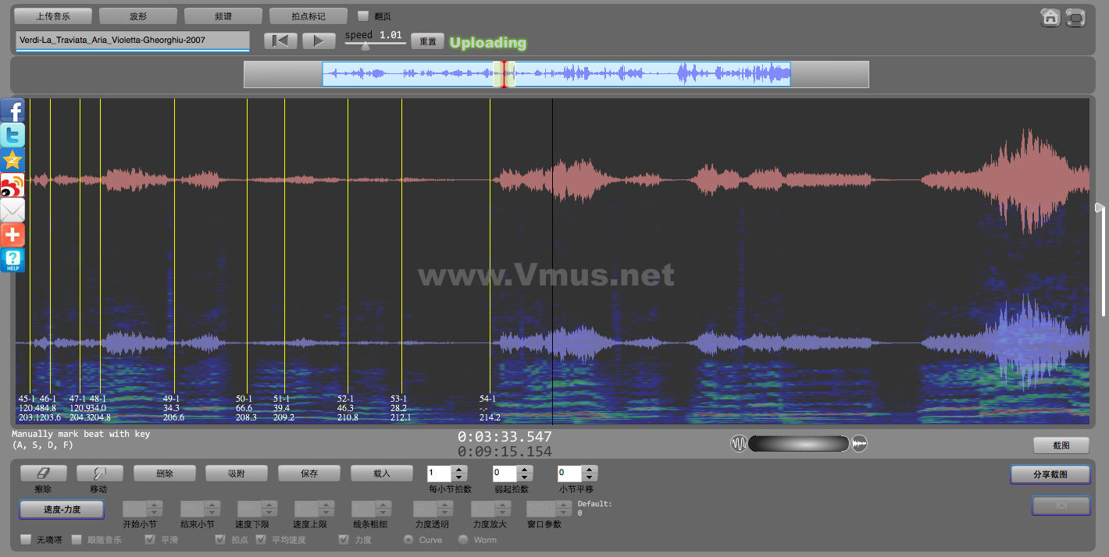Toggle the 力度 checkbox
This screenshot has height=557, width=1109.
[344, 540]
